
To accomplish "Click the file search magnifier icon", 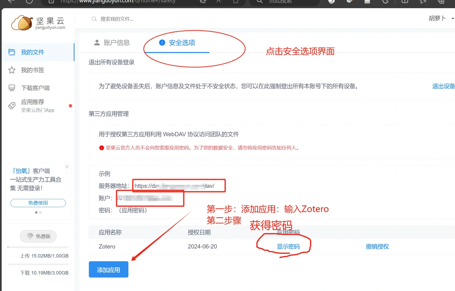I will 94,19.
